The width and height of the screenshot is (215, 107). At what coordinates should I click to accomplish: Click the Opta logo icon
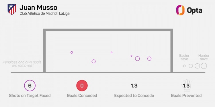point(180,10)
